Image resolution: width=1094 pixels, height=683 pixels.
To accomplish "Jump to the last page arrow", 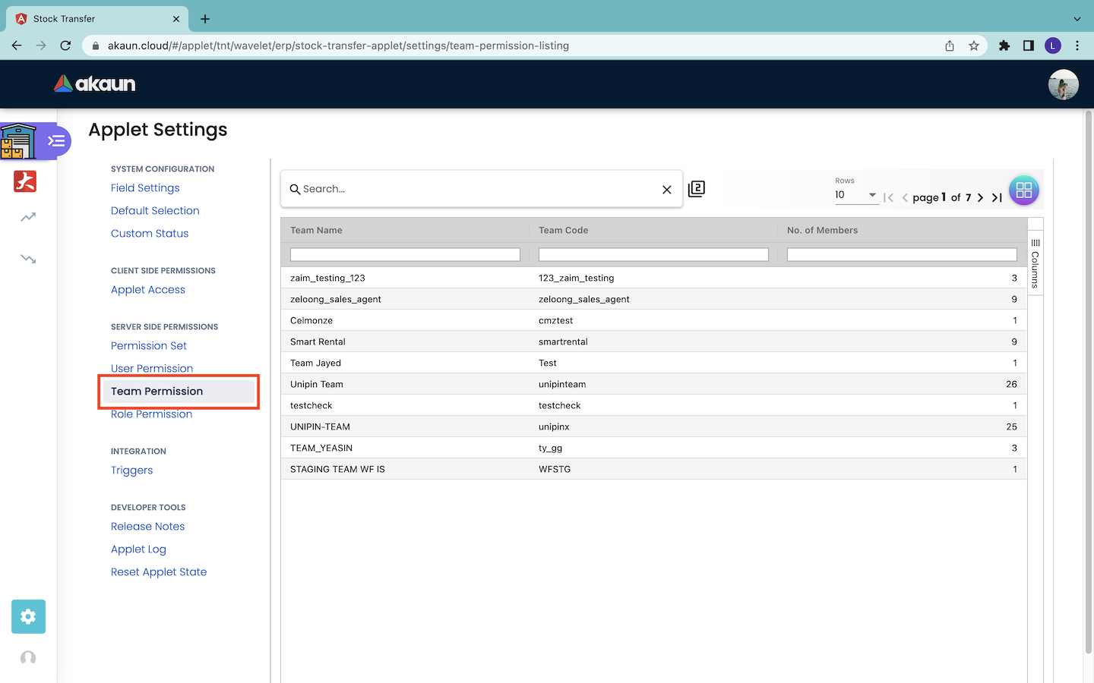I will [x=997, y=197].
